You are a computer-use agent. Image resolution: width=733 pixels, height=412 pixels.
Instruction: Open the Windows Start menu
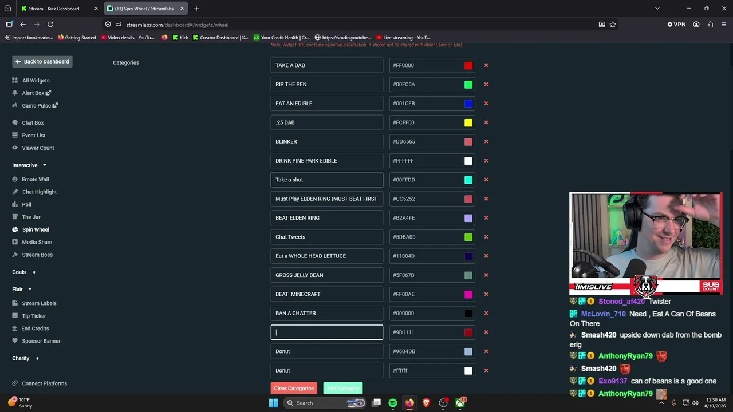(273, 403)
